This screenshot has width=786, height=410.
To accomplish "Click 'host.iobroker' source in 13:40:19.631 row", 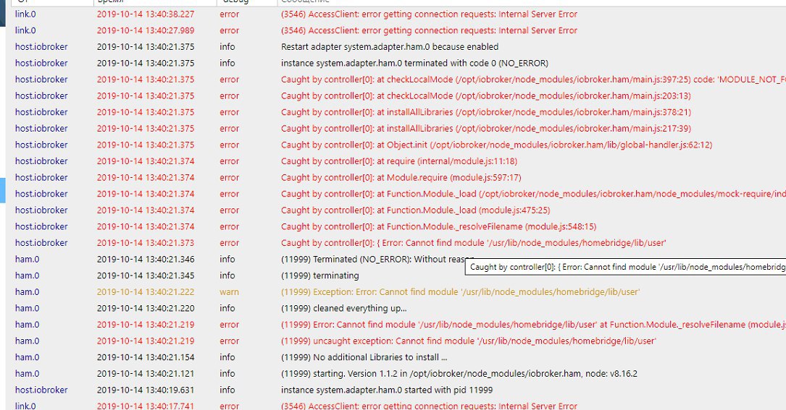I will 41,390.
